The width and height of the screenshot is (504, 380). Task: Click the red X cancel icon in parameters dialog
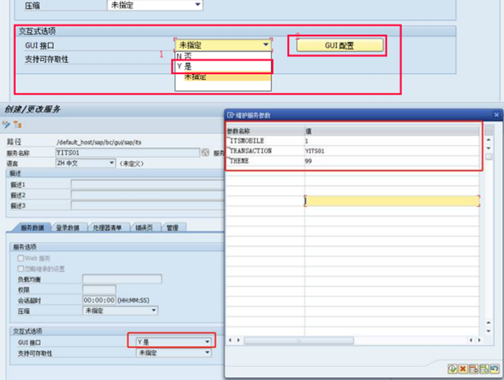[x=463, y=369]
